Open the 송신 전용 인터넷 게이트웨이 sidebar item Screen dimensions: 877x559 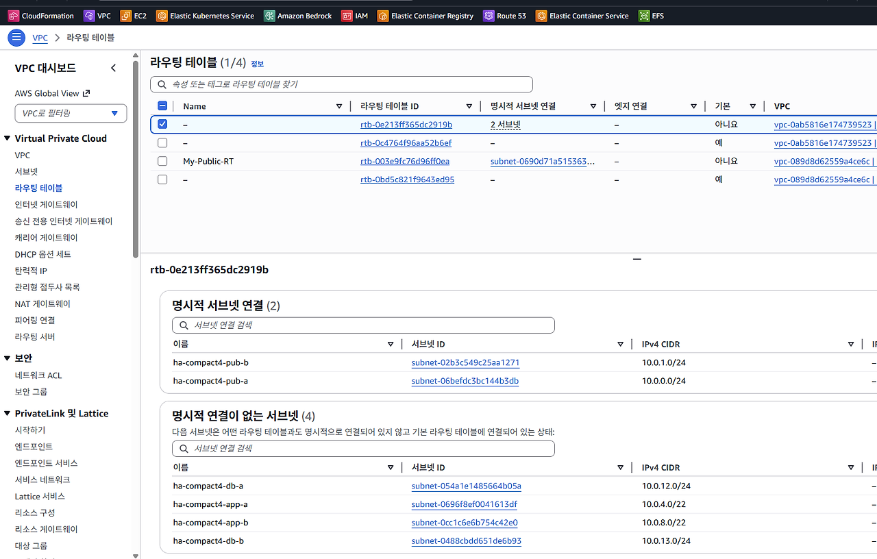tap(64, 221)
